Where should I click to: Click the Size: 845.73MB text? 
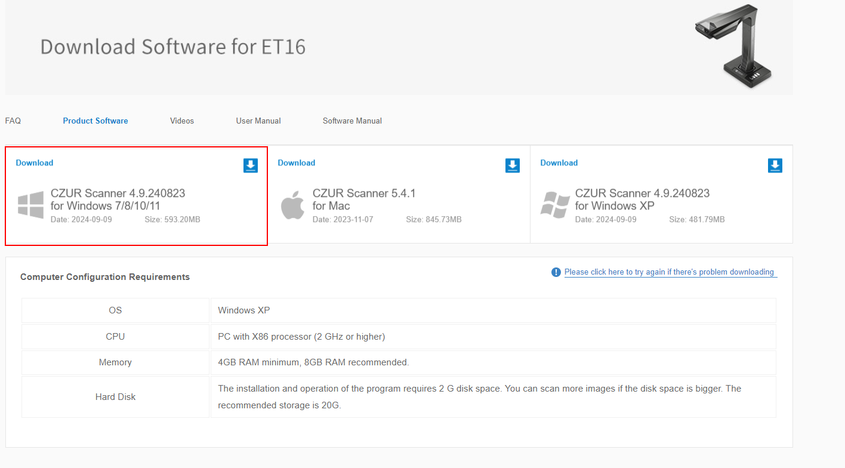click(434, 220)
